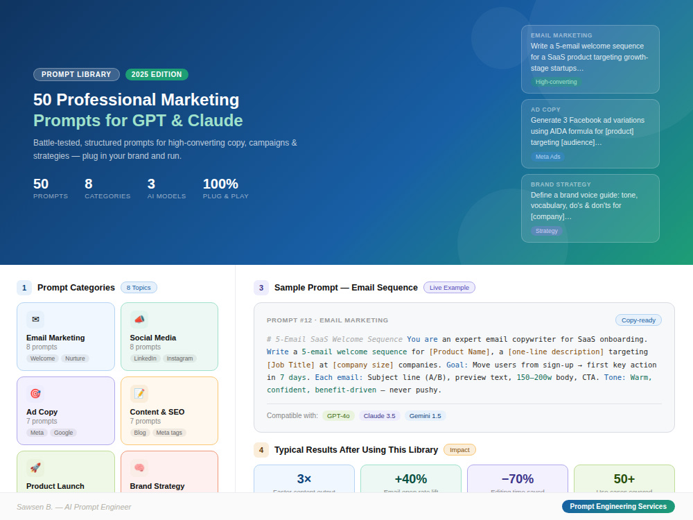The width and height of the screenshot is (693, 520).
Task: Click the 50+ result stat
Action: 624,479
